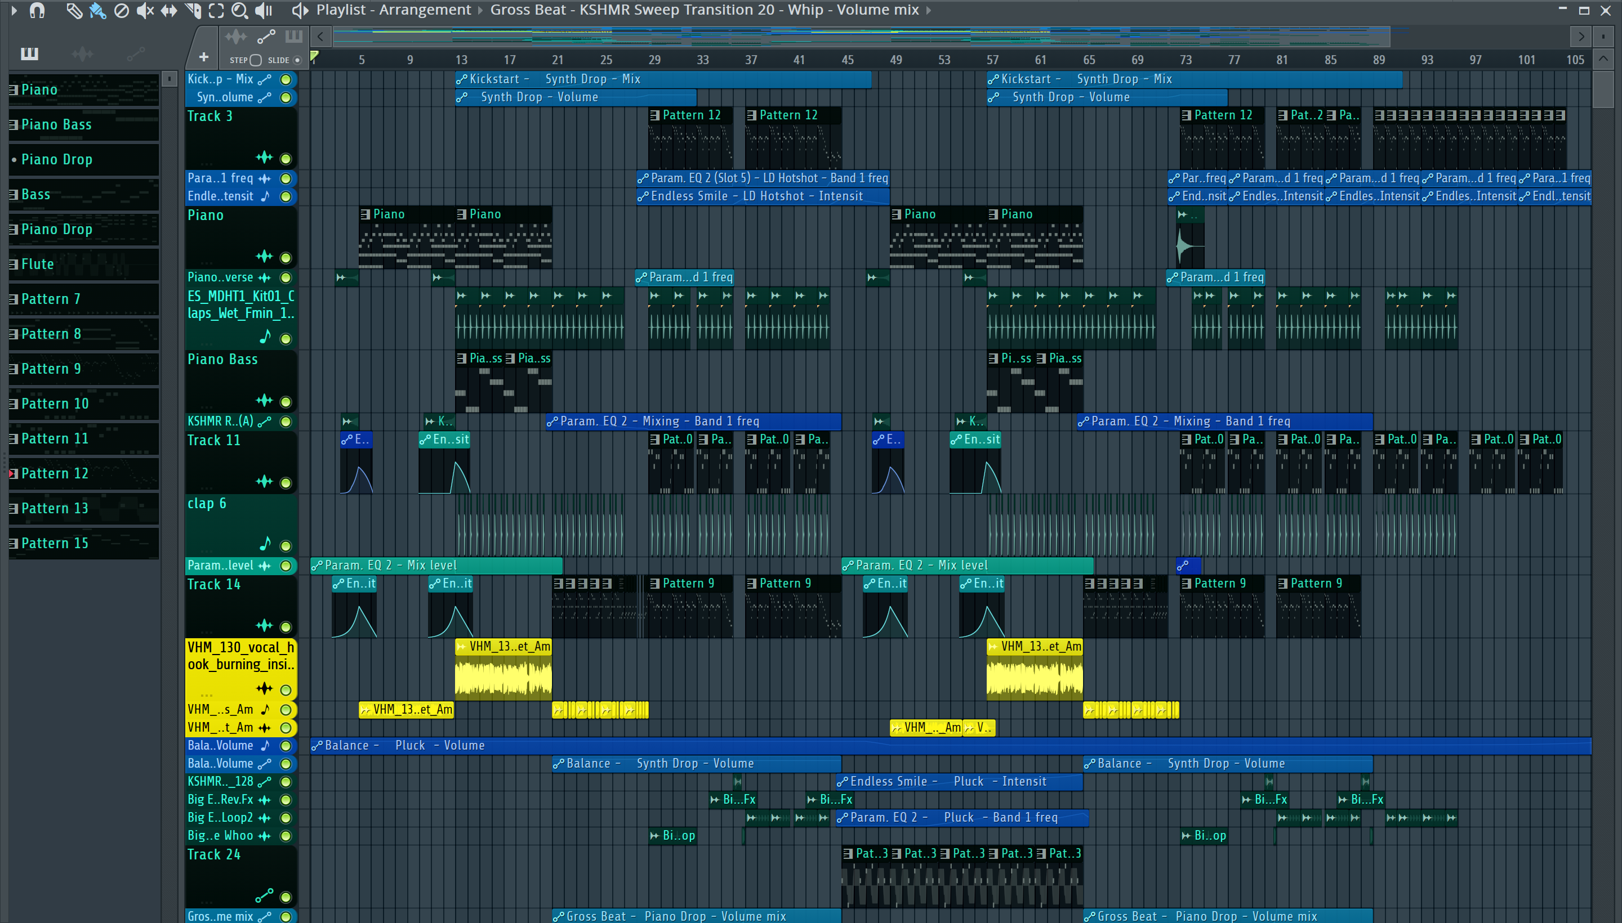Show automation clips in the picker panel

136,54
